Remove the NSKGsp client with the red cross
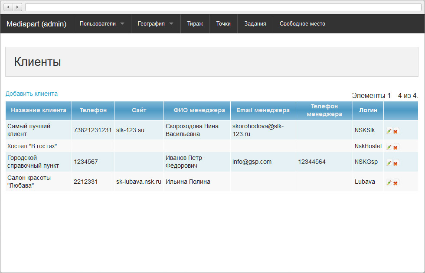 [396, 163]
